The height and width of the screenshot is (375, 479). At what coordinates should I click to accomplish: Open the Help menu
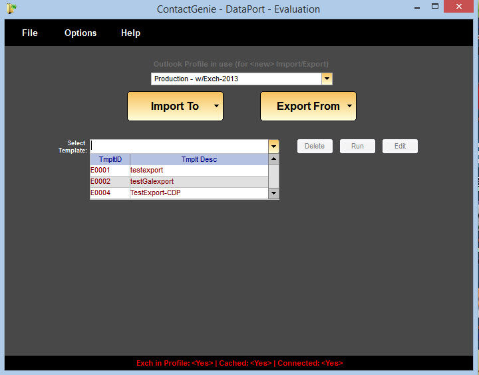coord(130,33)
